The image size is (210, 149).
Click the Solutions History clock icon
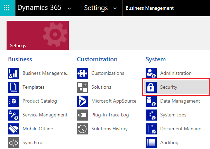click(82, 129)
